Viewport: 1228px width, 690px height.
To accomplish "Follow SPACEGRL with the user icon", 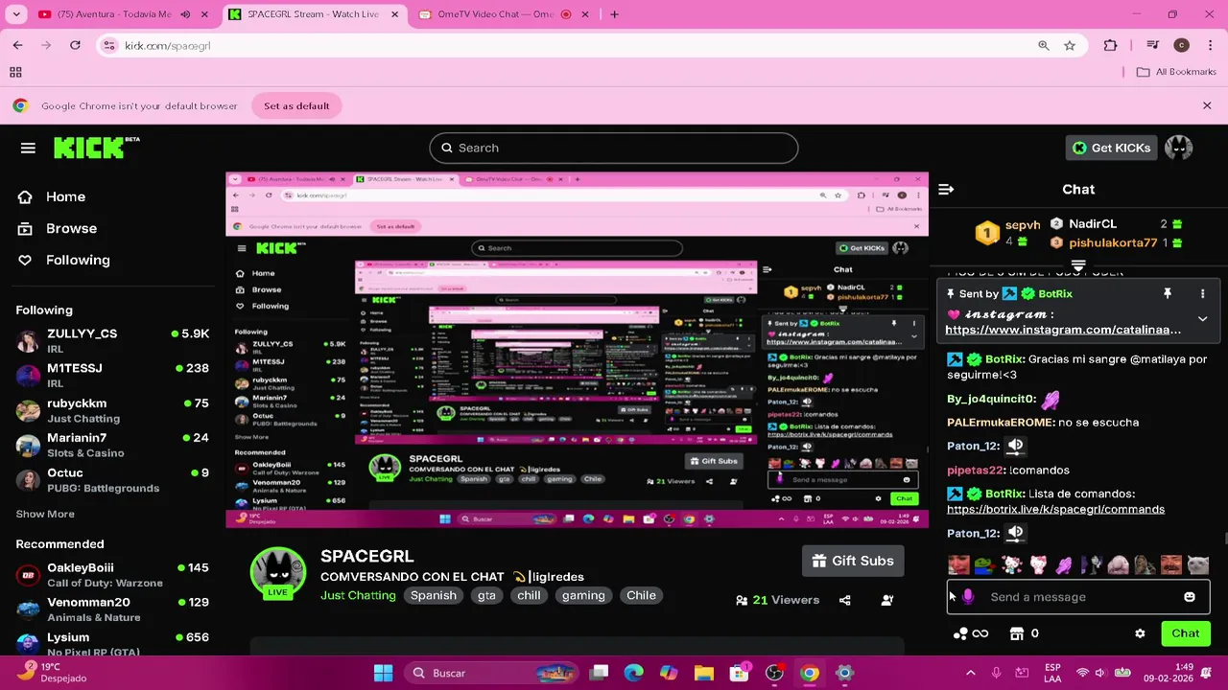I will (887, 600).
